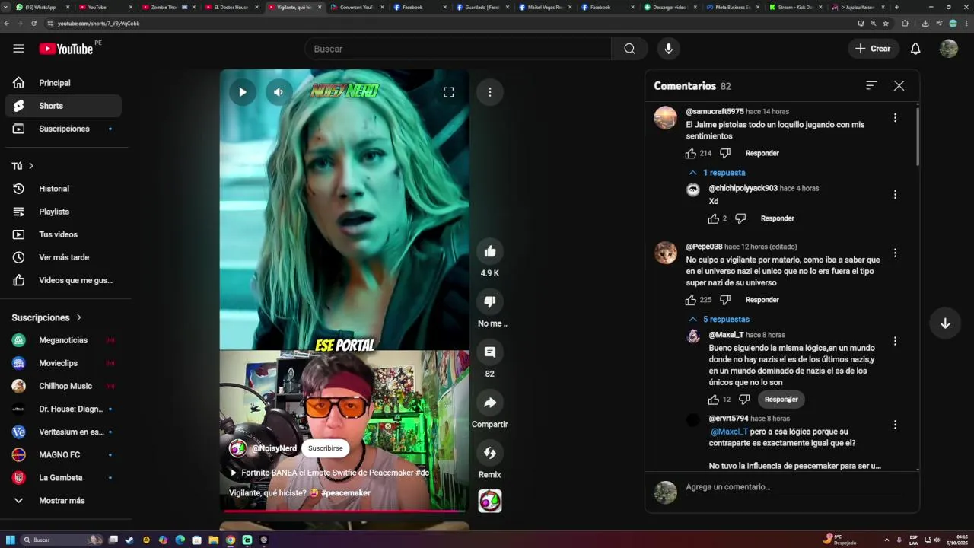Viewport: 974px width, 548px height.
Task: Like samucraft5975's comment with 214 likes
Action: (690, 153)
